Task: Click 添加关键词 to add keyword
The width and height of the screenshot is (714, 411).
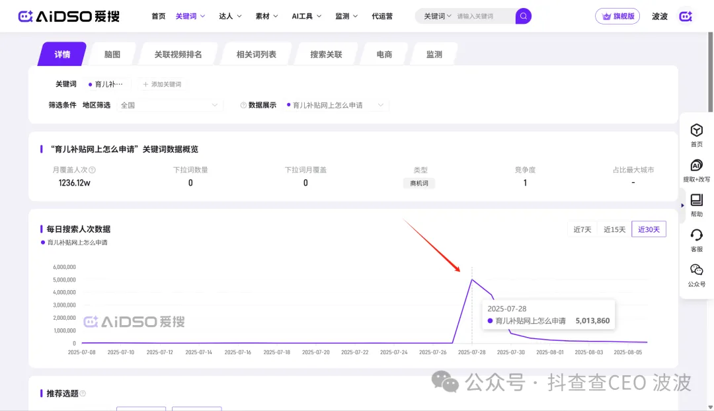Action: (162, 85)
